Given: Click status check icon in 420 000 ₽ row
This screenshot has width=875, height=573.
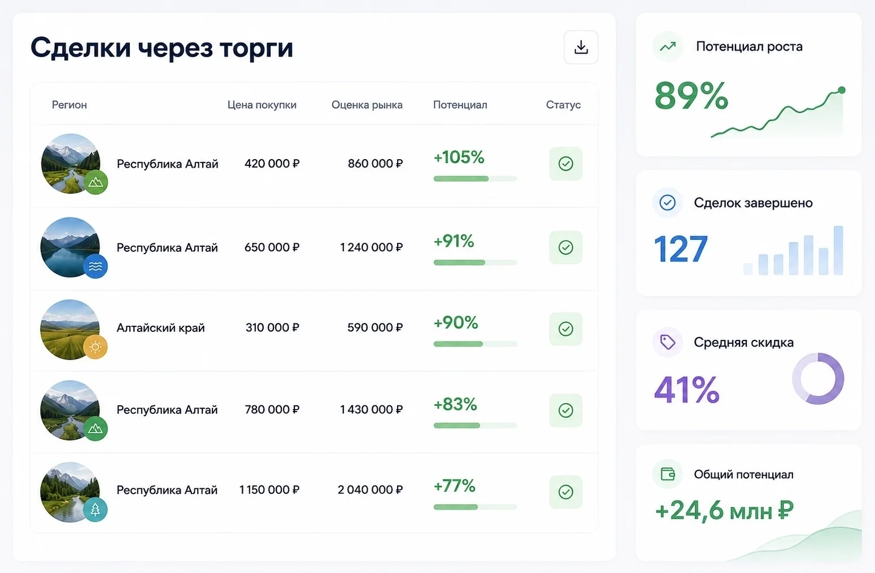Looking at the screenshot, I should tap(565, 164).
